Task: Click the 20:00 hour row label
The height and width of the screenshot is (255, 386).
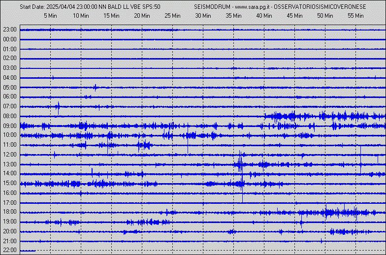Action: [10, 231]
